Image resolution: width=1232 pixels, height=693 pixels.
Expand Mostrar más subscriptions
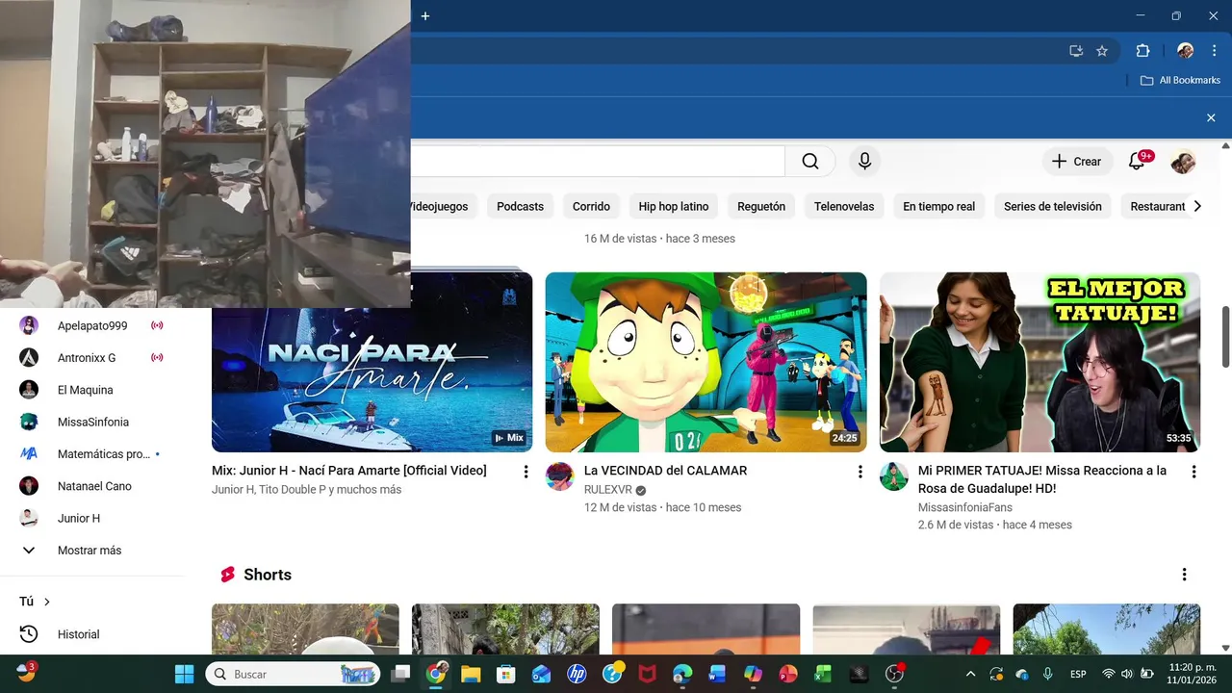91,551
